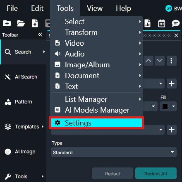
Task: Open the File menu
Action: [12, 8]
